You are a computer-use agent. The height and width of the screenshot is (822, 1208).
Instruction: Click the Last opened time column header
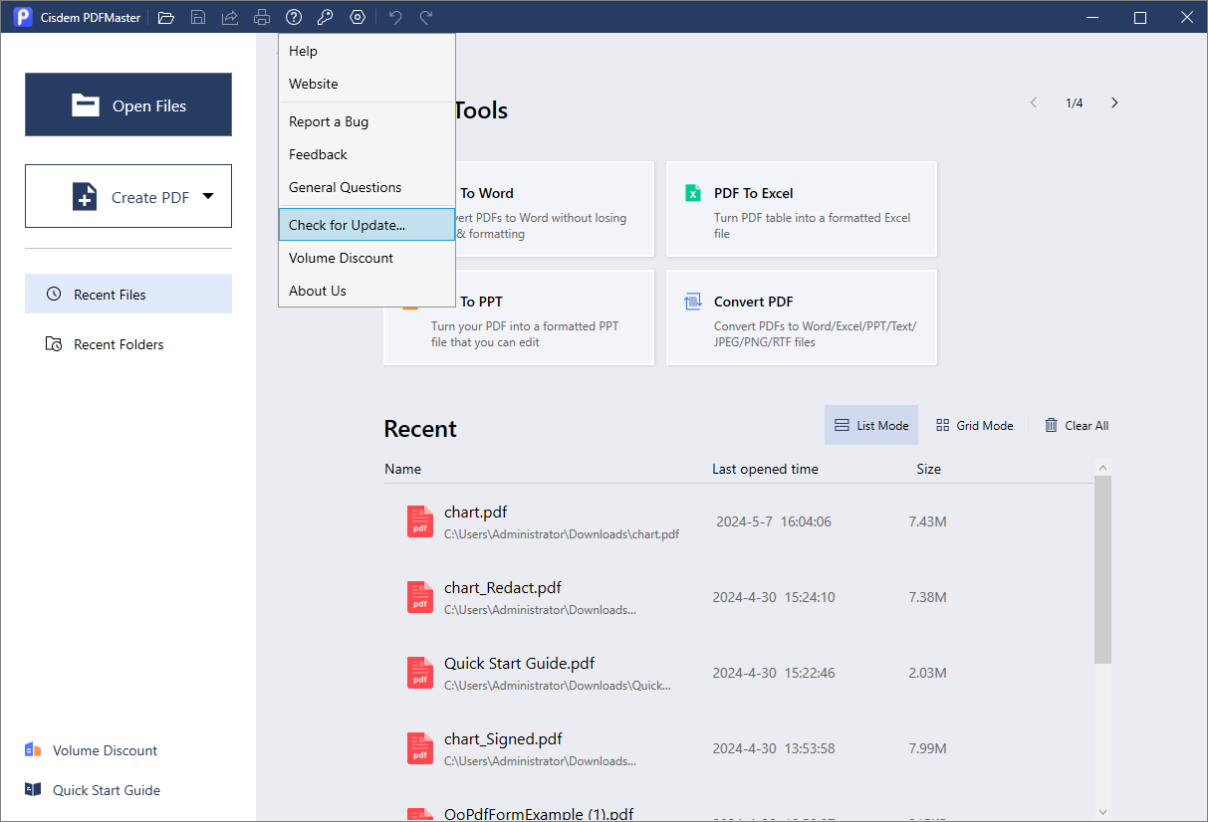(765, 469)
